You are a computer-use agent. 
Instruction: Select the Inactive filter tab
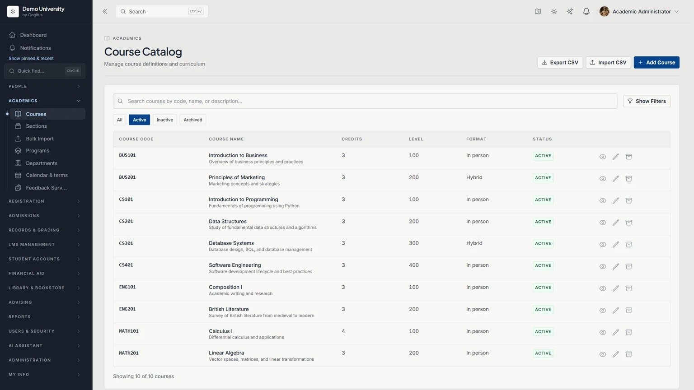point(165,120)
